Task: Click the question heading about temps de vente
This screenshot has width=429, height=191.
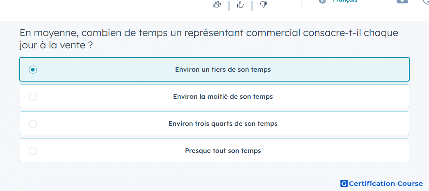Action: click(x=209, y=39)
